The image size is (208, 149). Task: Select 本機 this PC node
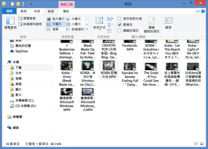(13, 62)
